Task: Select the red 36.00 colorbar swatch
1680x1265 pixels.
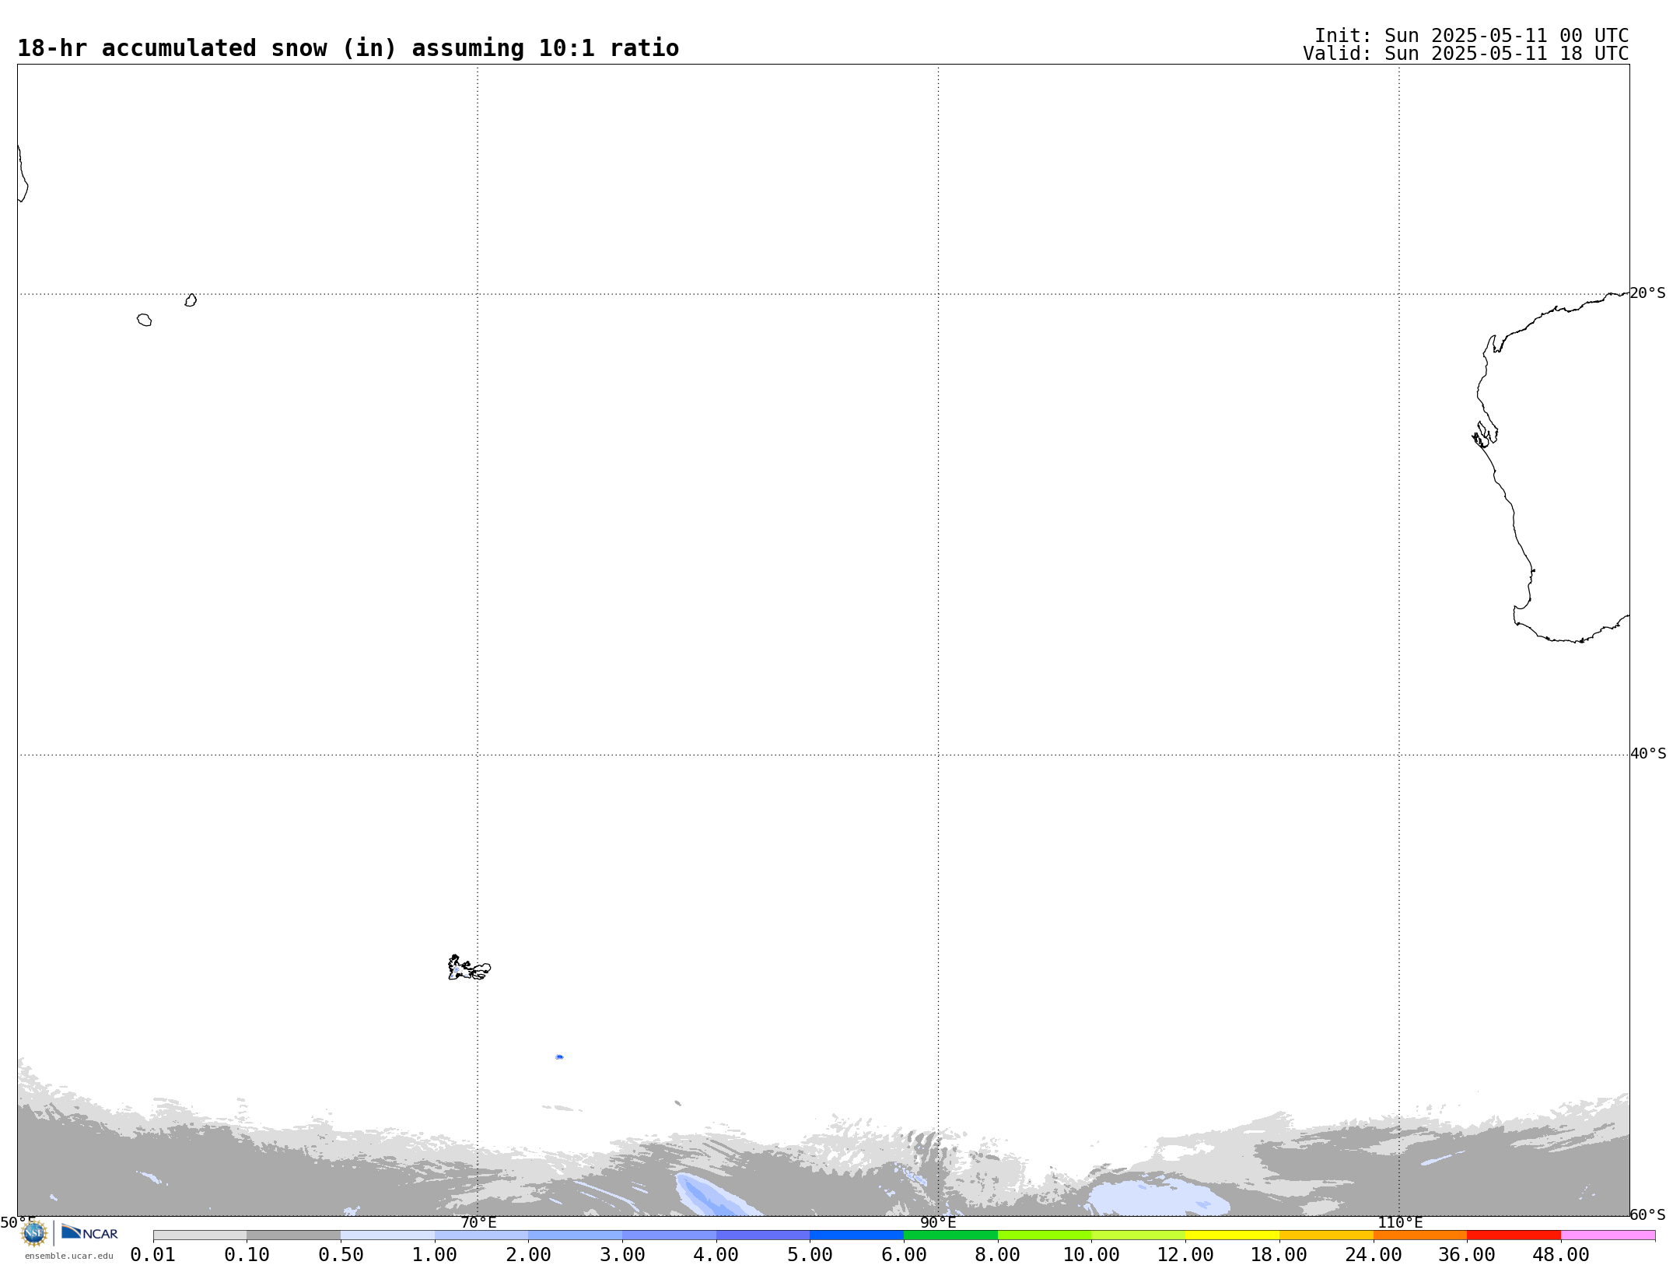Action: tap(1514, 1235)
